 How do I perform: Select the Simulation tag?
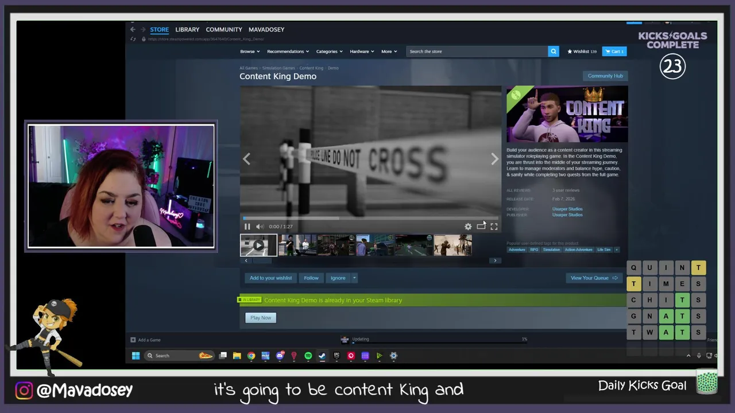click(551, 250)
